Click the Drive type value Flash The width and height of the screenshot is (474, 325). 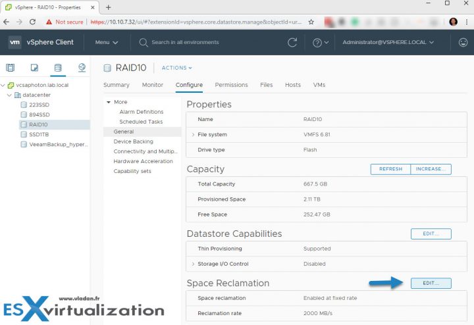(x=310, y=150)
